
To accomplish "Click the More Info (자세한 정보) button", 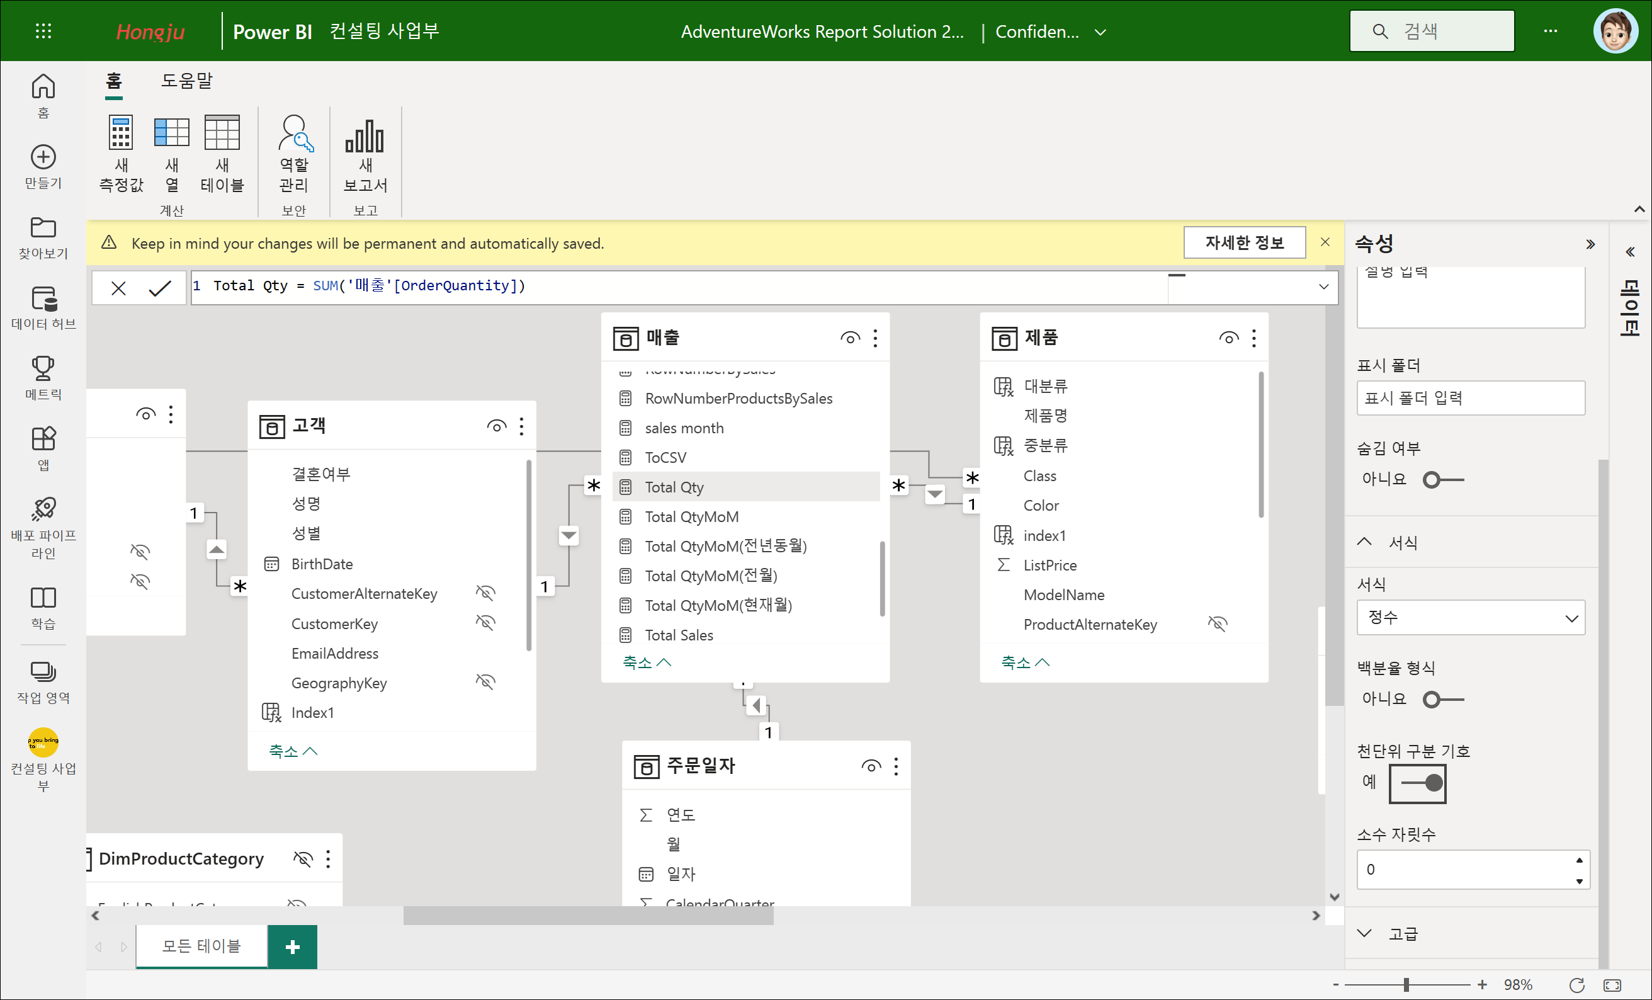I will pyautogui.click(x=1243, y=243).
